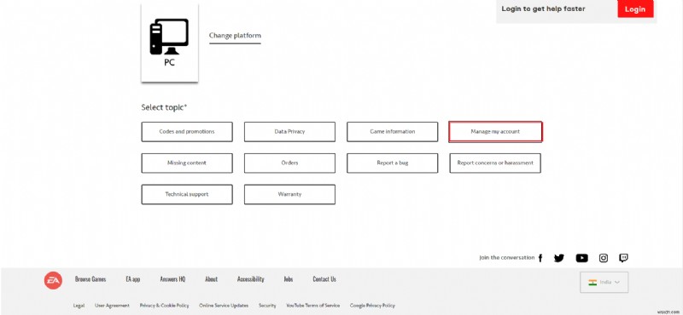View Google Privacy Policy
Screen dimensions: 683x315
coord(372,306)
